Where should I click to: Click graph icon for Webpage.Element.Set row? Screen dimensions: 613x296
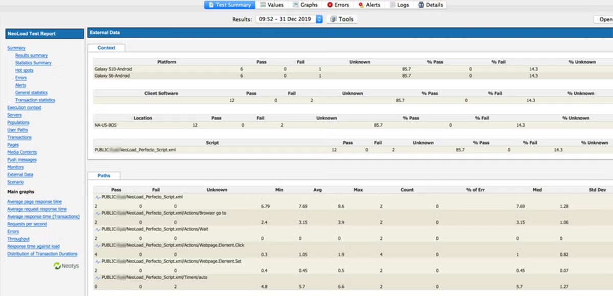98,261
